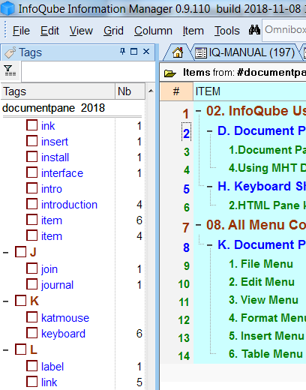The width and height of the screenshot is (306, 390).
Task: Click the tag filter funnel icon
Action: click(x=10, y=70)
